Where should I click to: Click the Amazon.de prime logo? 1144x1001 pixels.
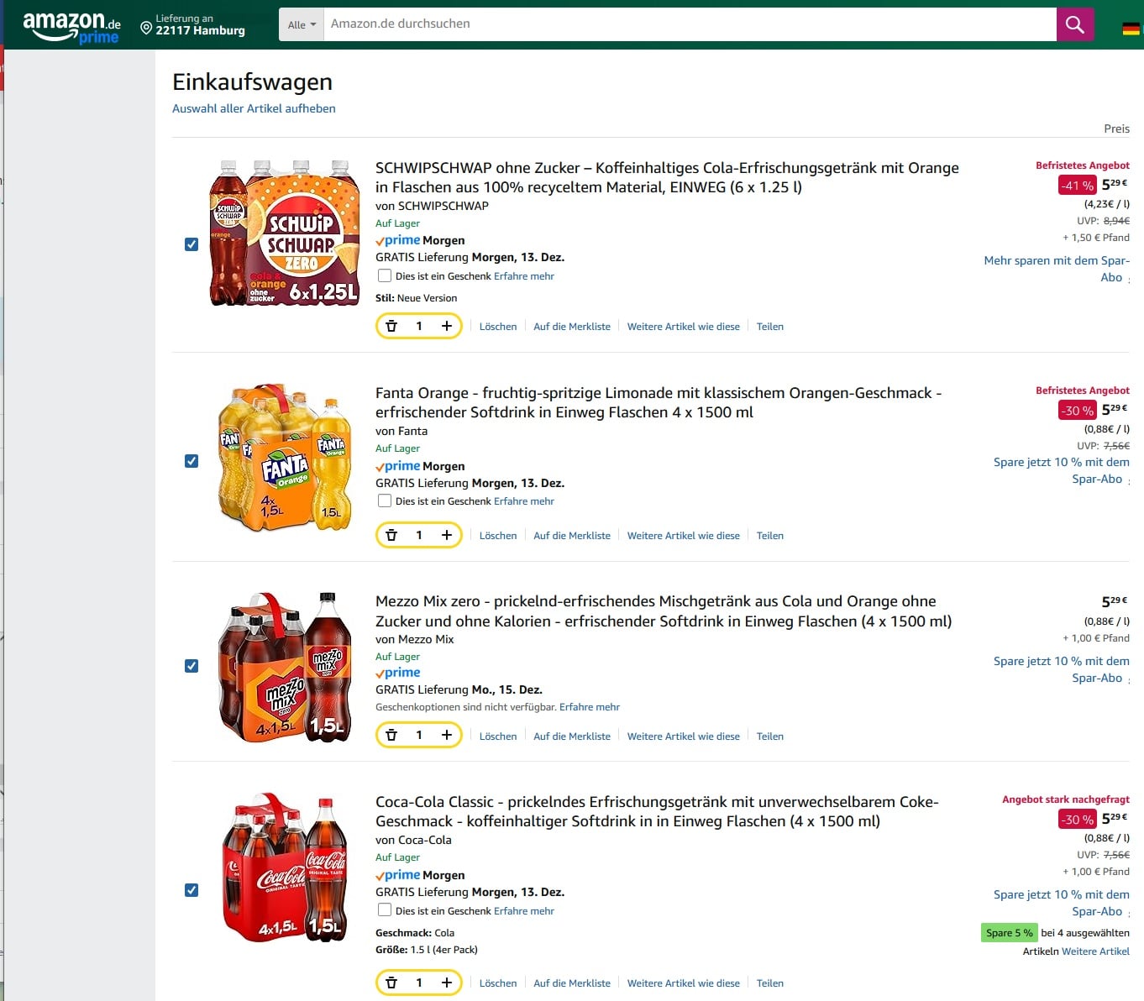[71, 27]
